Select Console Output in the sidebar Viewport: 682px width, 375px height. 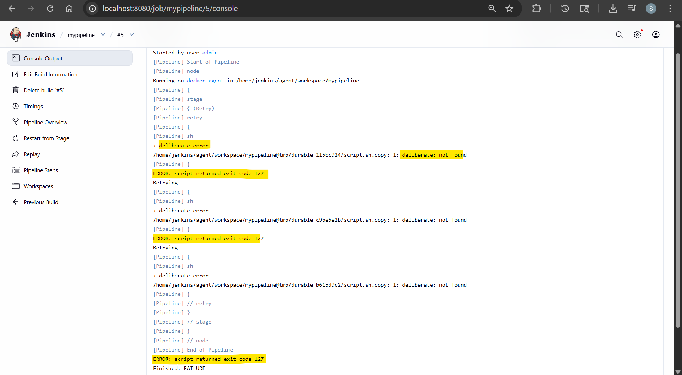coord(70,58)
